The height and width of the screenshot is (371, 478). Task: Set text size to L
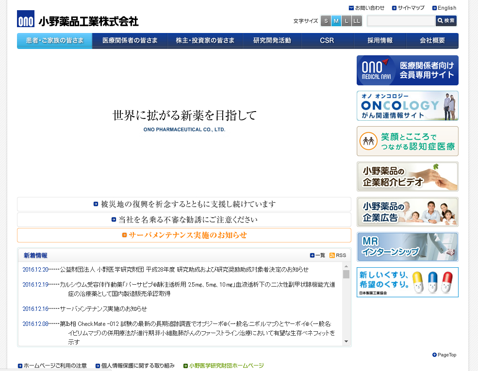click(346, 21)
